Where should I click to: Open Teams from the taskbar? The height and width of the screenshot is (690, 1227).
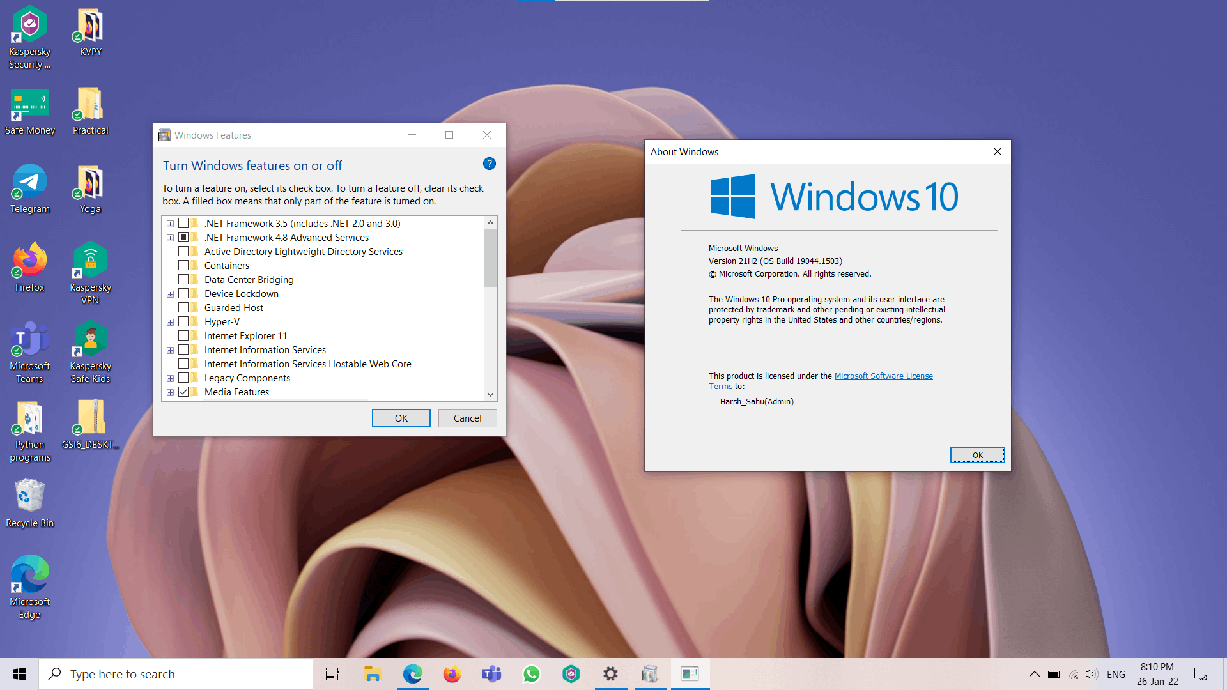(x=492, y=674)
